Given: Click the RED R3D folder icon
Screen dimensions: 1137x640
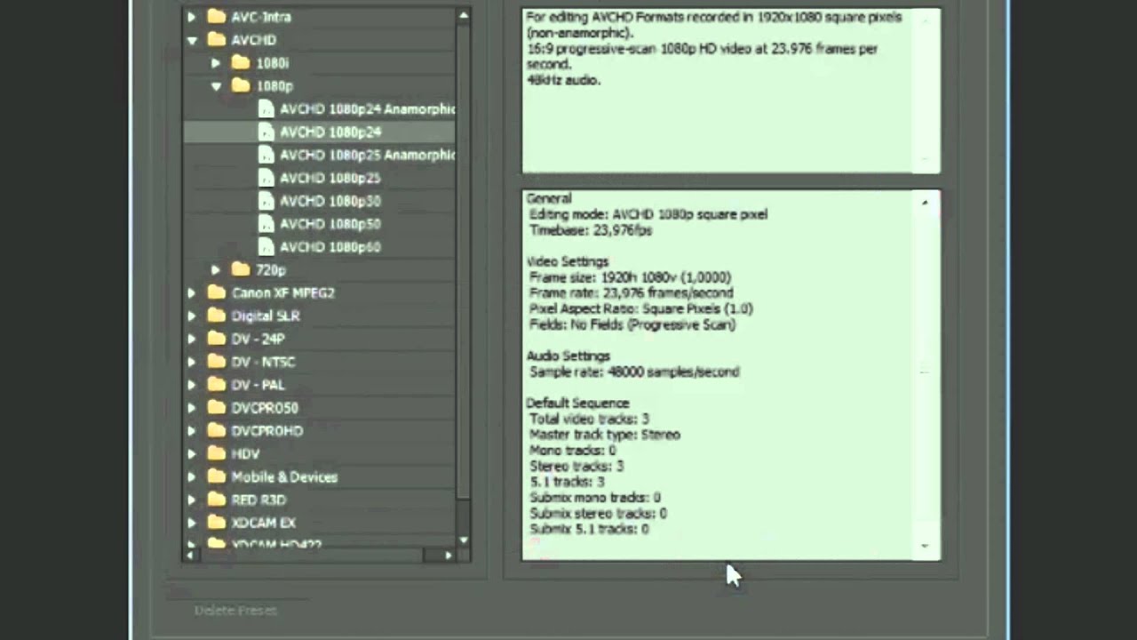Looking at the screenshot, I should tap(217, 500).
